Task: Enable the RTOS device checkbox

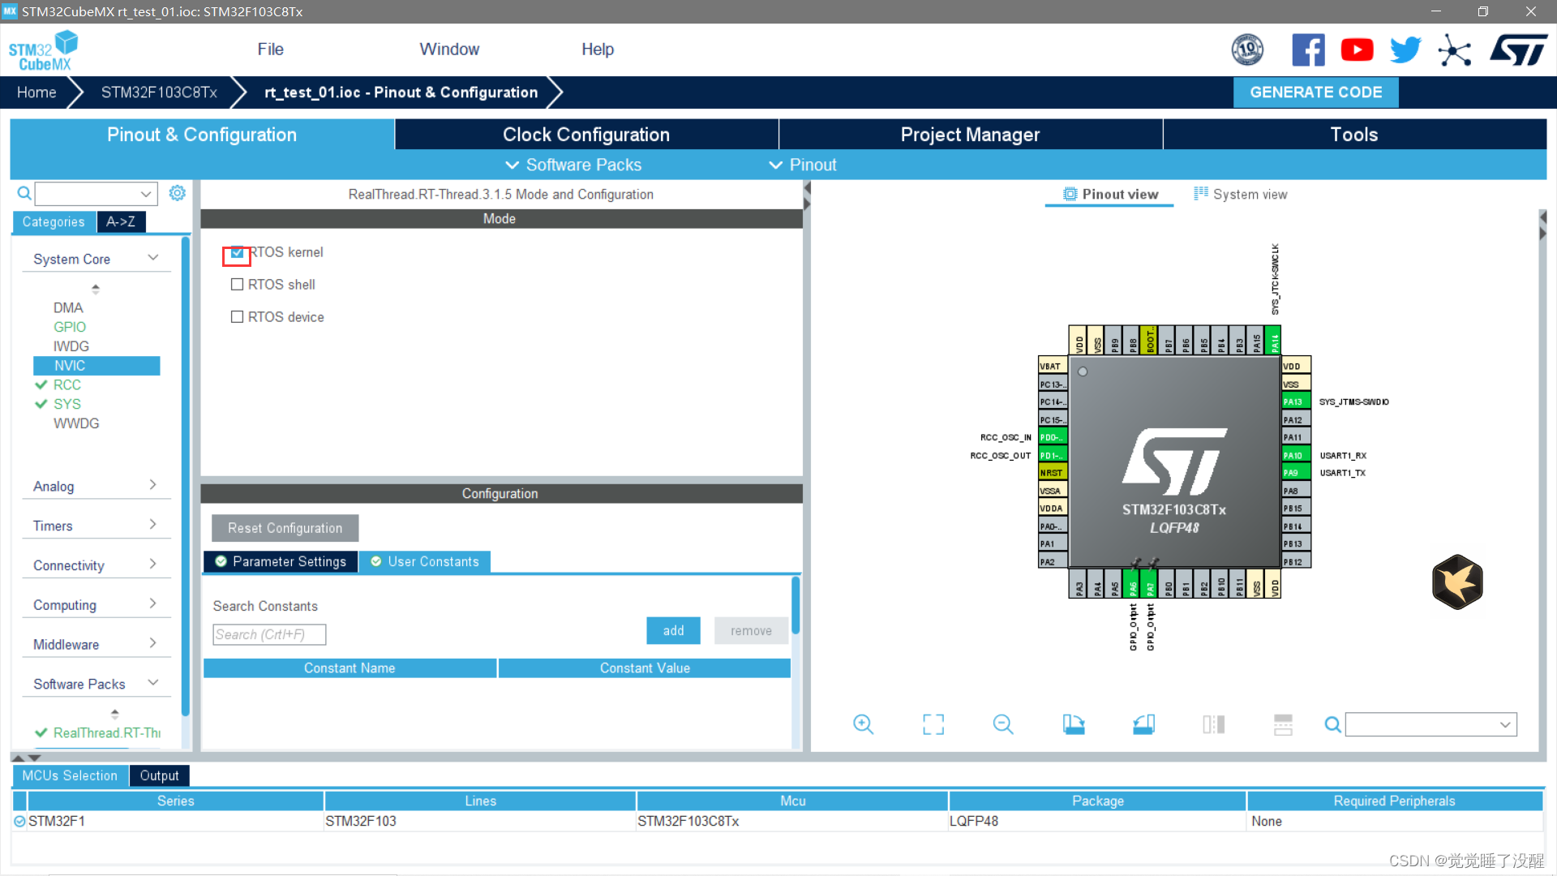Action: 237,317
